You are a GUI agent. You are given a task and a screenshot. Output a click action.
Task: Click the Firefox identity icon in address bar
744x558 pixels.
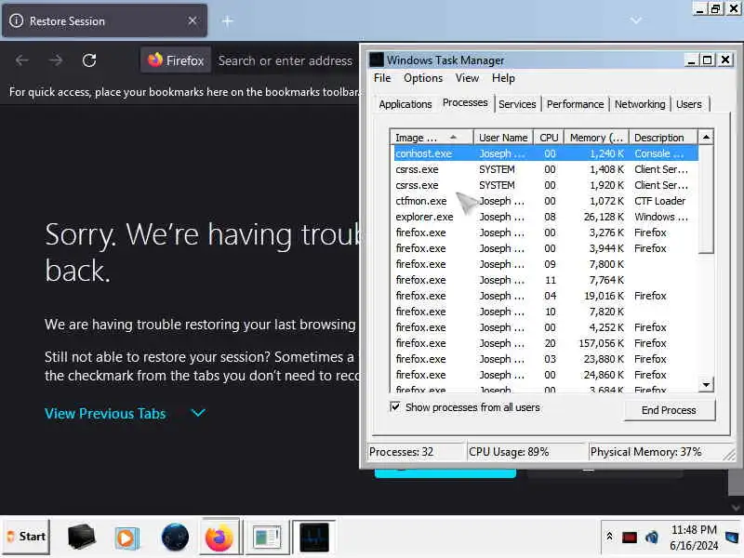click(x=176, y=60)
